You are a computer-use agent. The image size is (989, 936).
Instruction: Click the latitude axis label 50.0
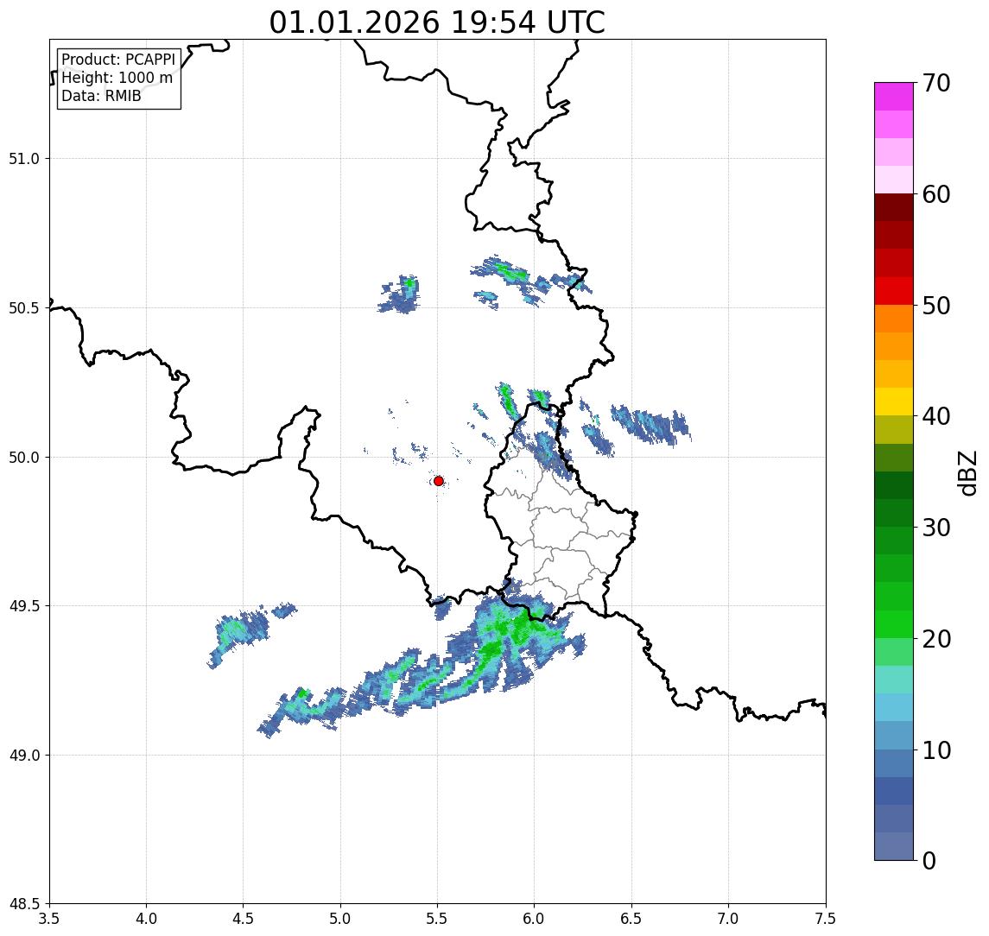click(x=24, y=458)
